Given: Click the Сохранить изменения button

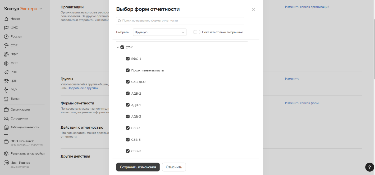Looking at the screenshot, I should [138, 167].
